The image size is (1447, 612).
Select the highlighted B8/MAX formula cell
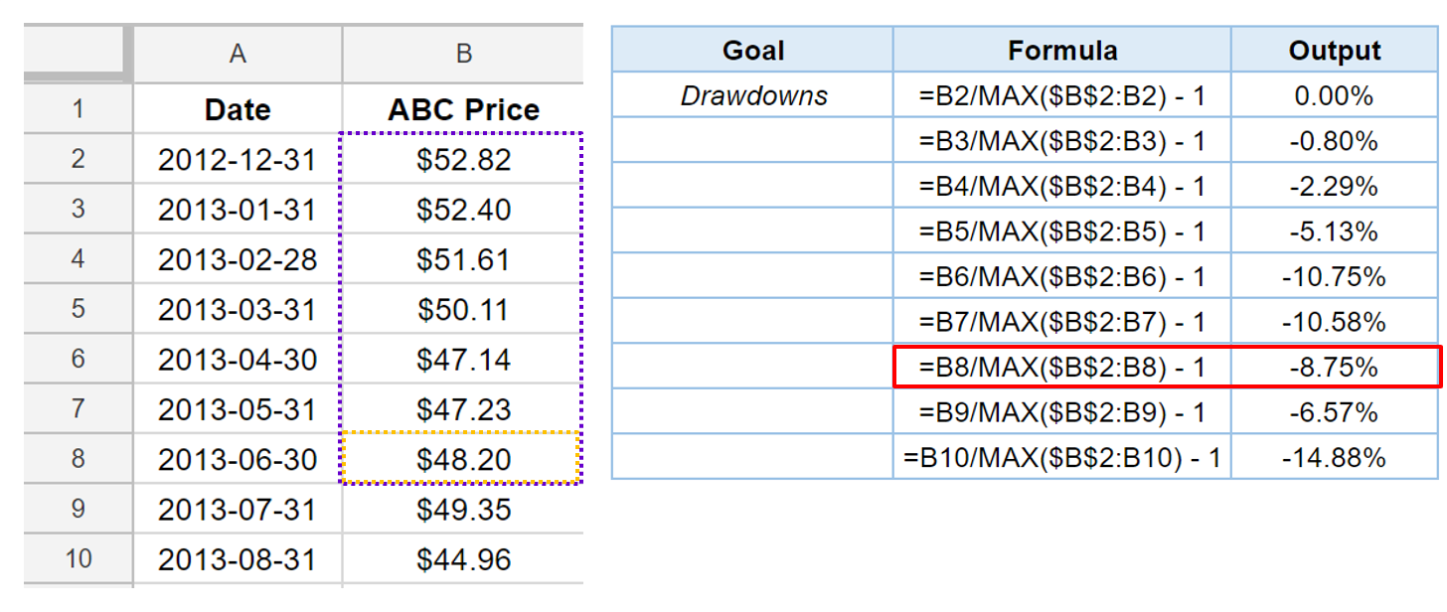tap(1062, 368)
